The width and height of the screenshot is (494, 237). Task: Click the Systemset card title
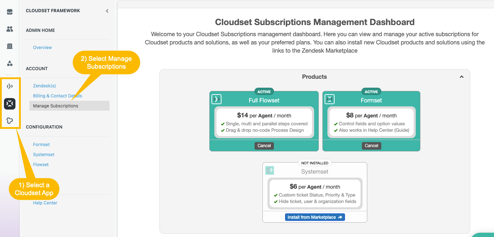click(x=315, y=171)
